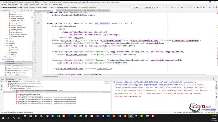The width and height of the screenshot is (218, 122).
Task: Open the Build menu
Action: click(x=37, y=4)
